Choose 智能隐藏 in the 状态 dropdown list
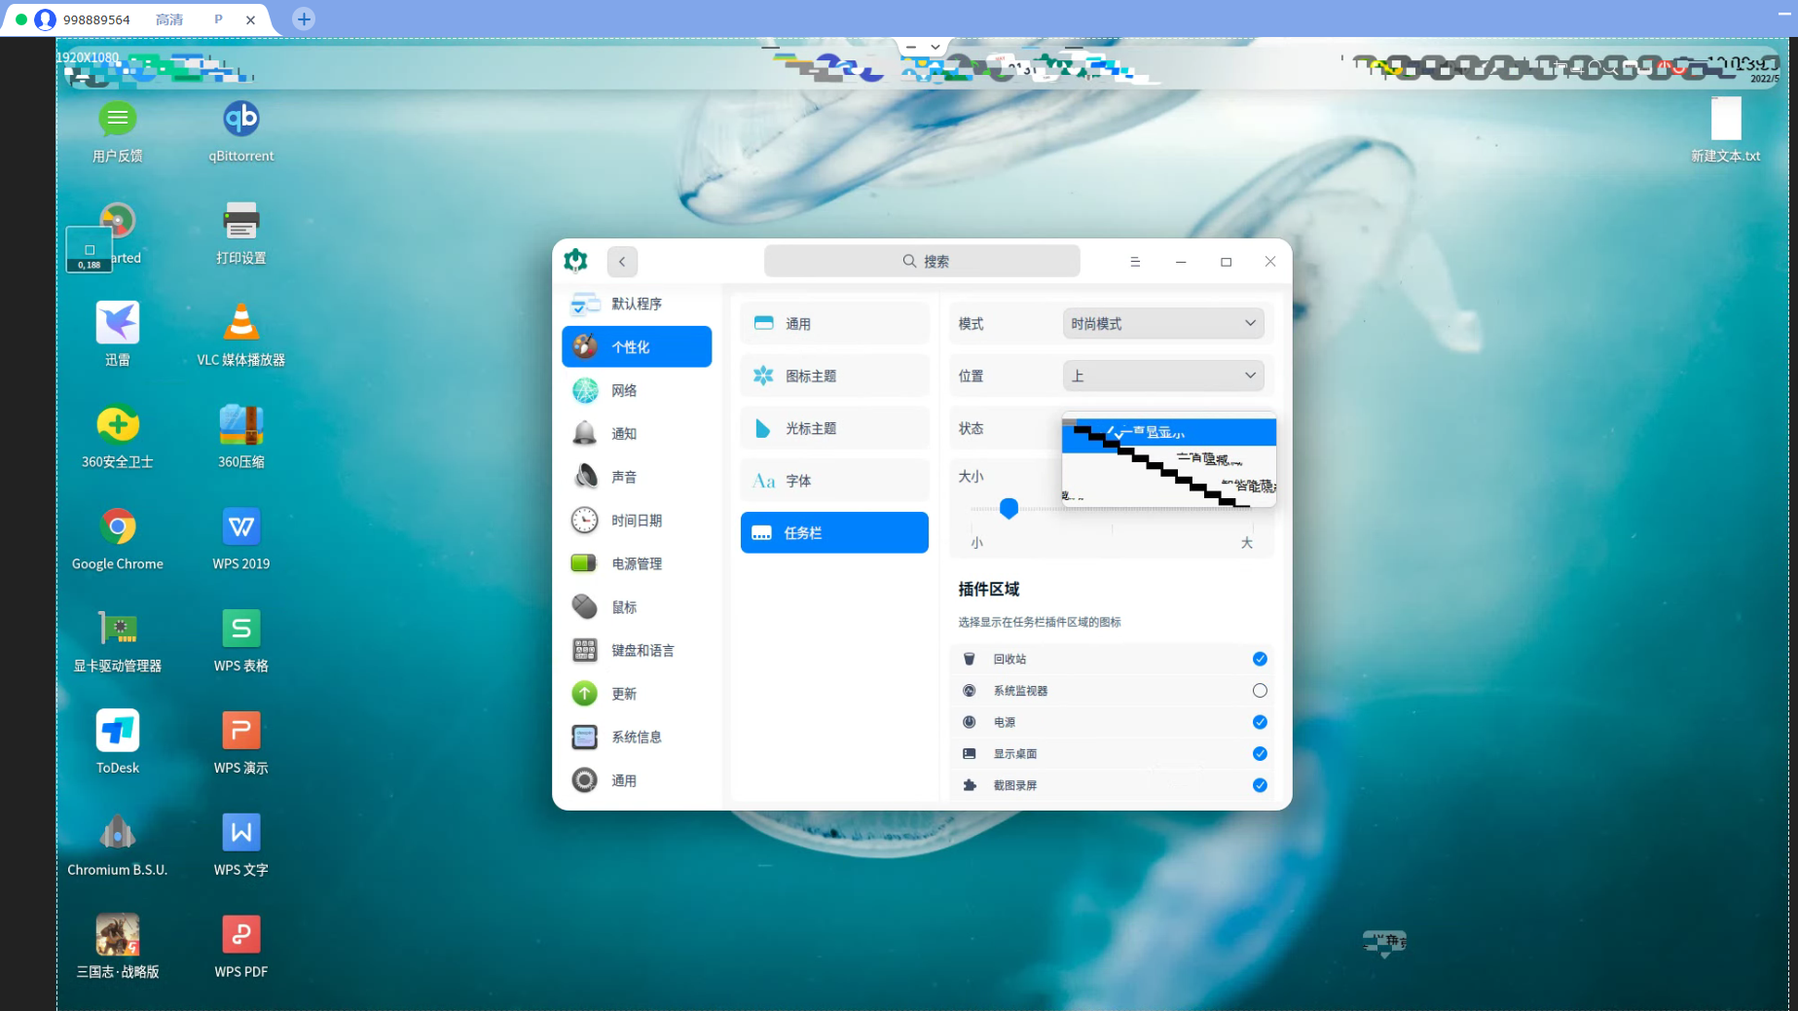 (x=1168, y=487)
